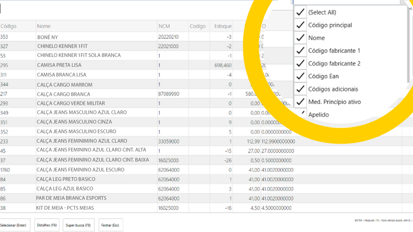Launch Super busca (F9)

78,225
